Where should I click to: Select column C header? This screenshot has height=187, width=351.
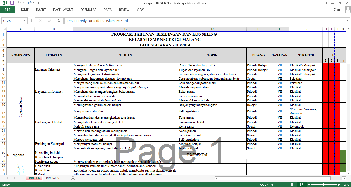click(125, 29)
